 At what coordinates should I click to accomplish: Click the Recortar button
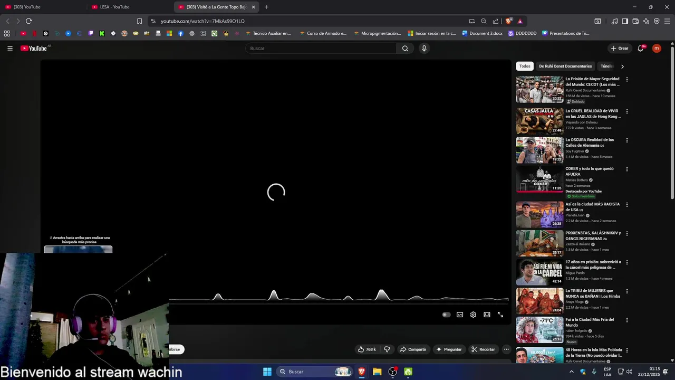coord(483,349)
